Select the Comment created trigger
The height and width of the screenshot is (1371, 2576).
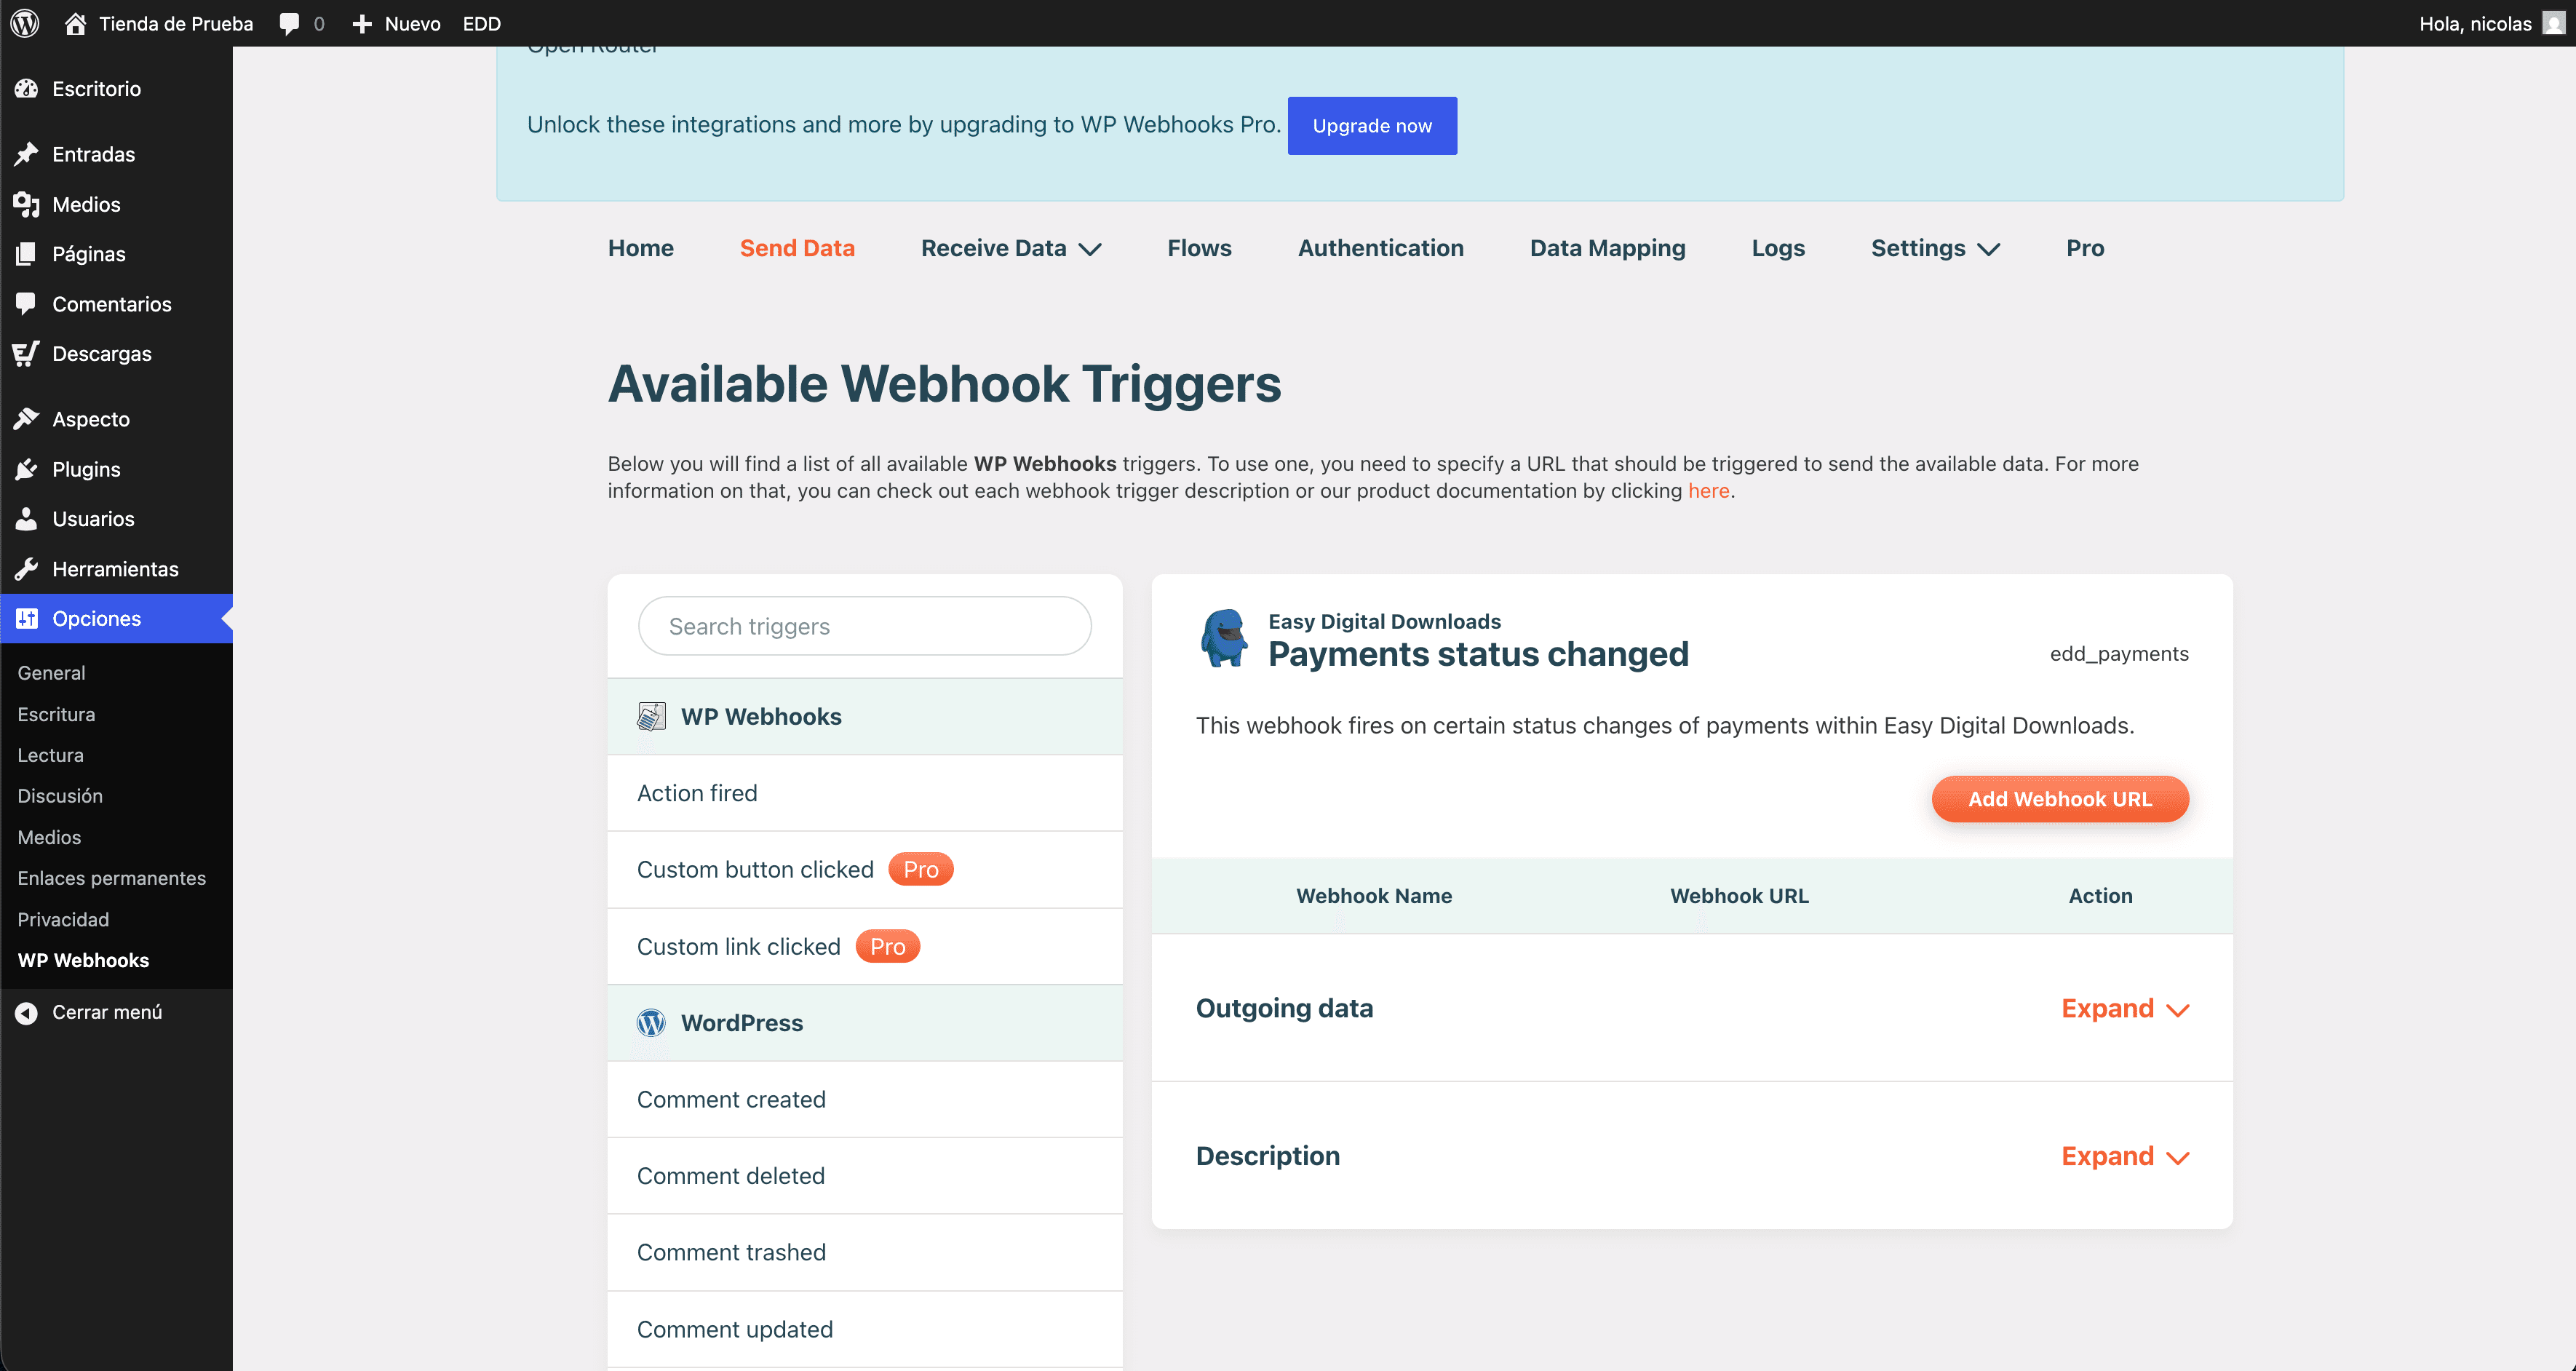[731, 1099]
